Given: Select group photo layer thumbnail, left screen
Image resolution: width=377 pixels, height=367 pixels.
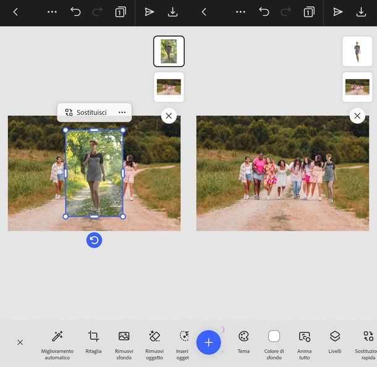Looking at the screenshot, I should [x=169, y=87].
